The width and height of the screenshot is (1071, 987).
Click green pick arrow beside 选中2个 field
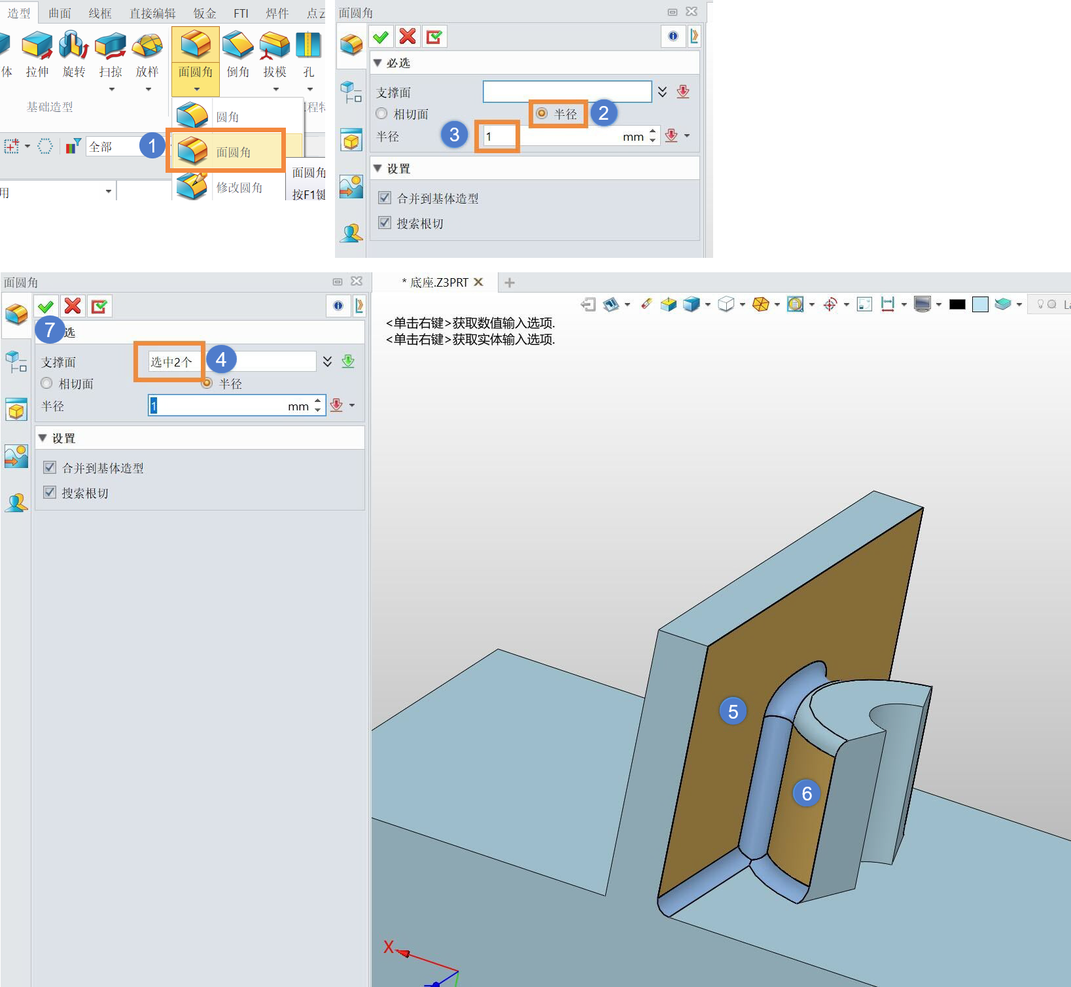tap(348, 361)
